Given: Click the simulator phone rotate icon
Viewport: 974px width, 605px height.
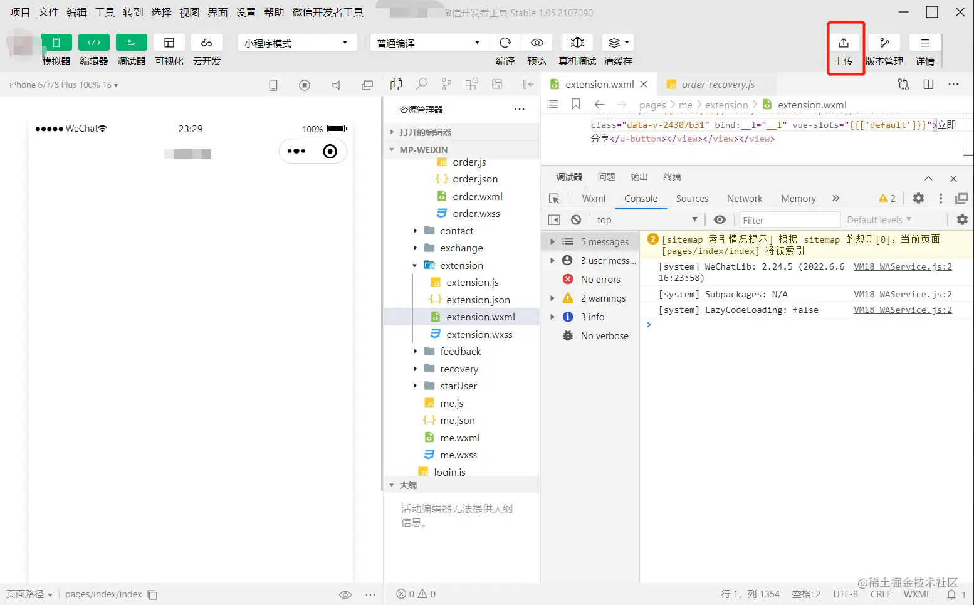Looking at the screenshot, I should (273, 85).
